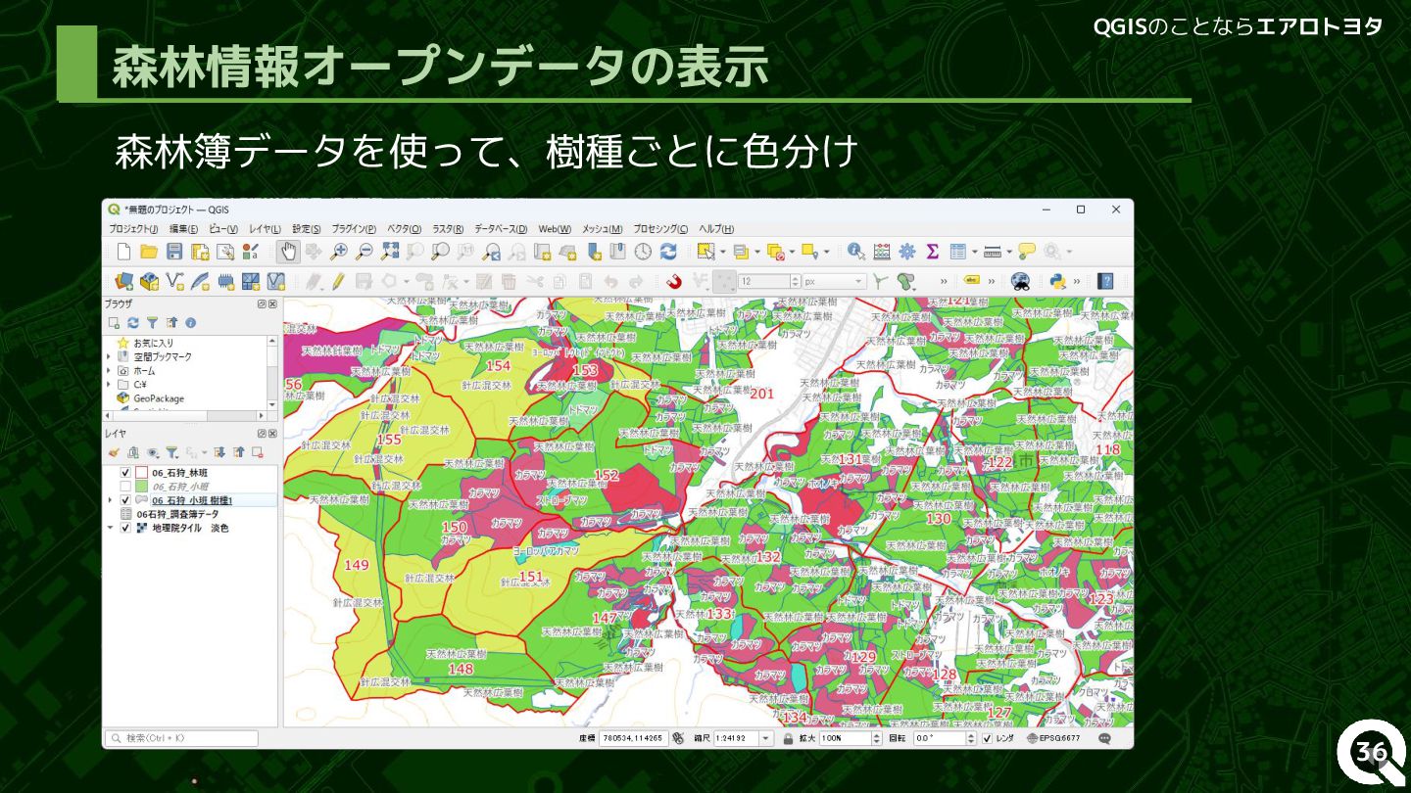Open the Data Source Manager icon
1411x793 pixels.
click(123, 282)
